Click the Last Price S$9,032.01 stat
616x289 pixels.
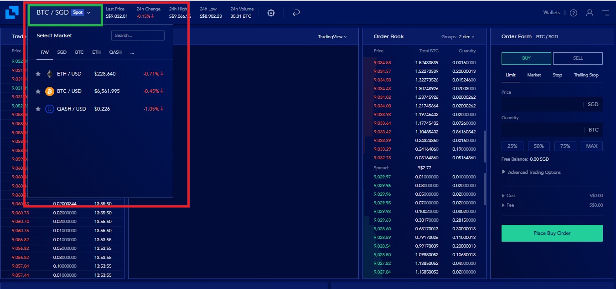tap(117, 13)
